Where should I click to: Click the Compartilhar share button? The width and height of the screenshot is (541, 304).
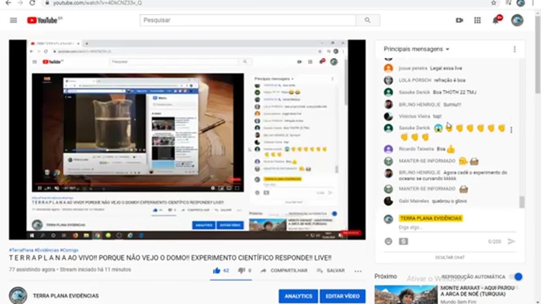284,271
